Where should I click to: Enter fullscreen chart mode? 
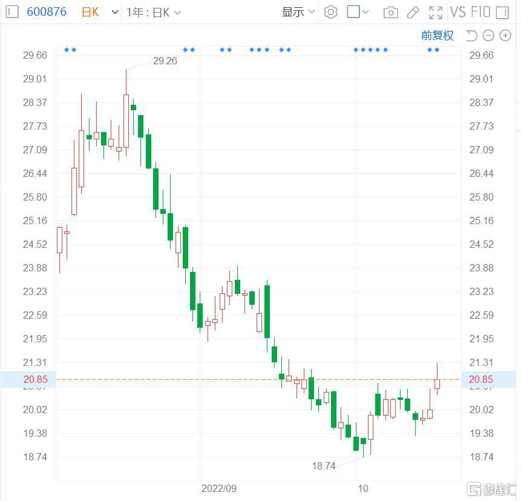click(x=436, y=13)
